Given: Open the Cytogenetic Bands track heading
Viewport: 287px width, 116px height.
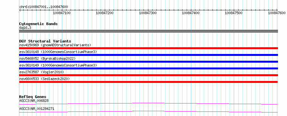Looking at the screenshot, I should pyautogui.click(x=38, y=24).
